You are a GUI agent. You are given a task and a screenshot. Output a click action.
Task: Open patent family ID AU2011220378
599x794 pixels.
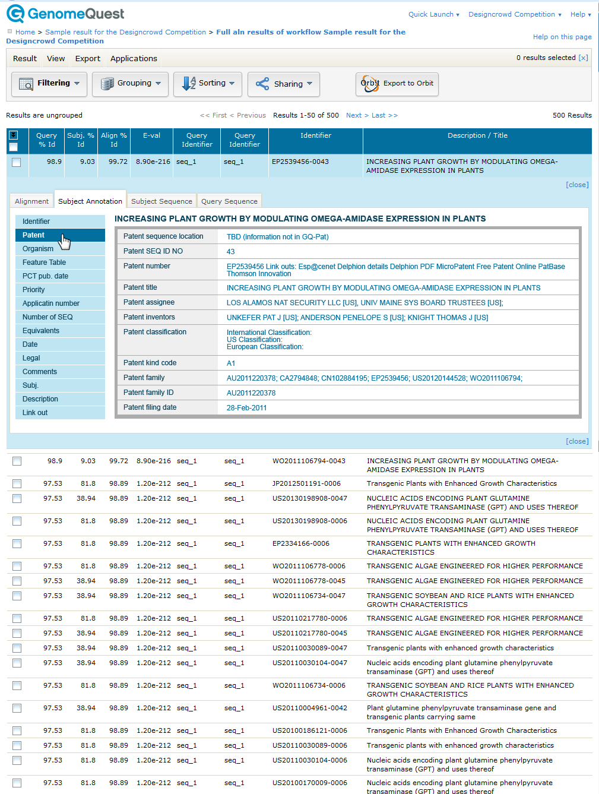[251, 393]
